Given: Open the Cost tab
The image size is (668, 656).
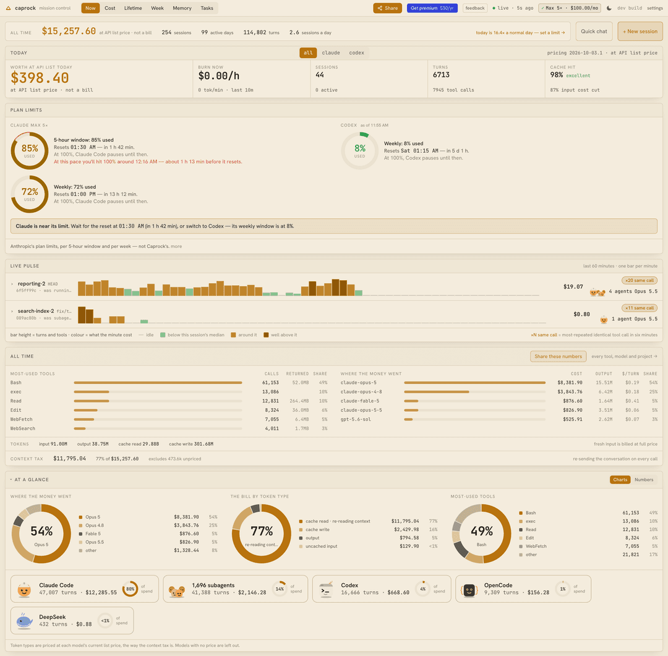Looking at the screenshot, I should 110,8.
